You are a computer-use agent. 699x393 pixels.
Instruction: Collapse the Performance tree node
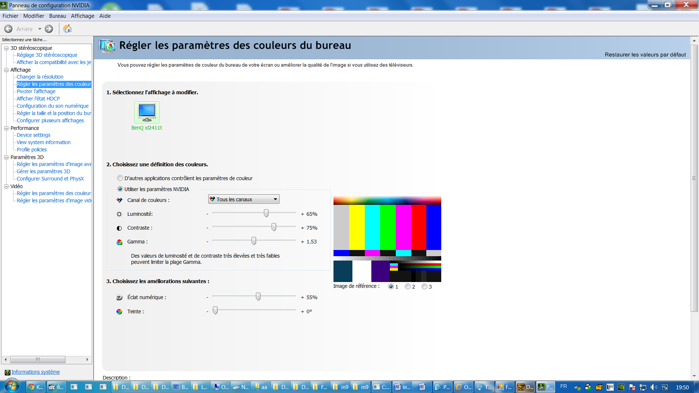pyautogui.click(x=6, y=128)
